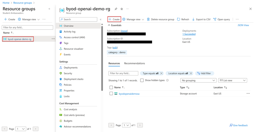This screenshot has height=132, width=254.
Task: Click Open query
Action: [x=222, y=19]
